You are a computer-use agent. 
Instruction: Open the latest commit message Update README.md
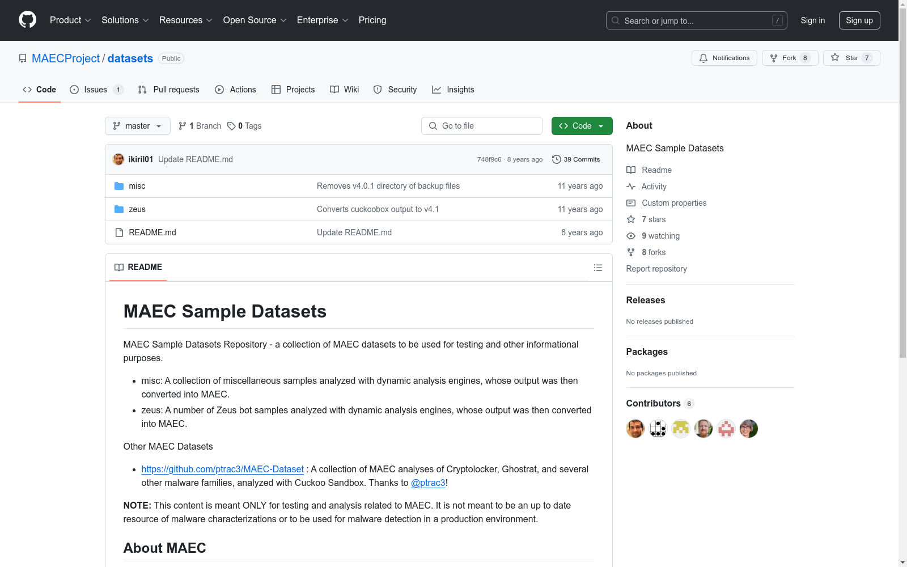(196, 159)
